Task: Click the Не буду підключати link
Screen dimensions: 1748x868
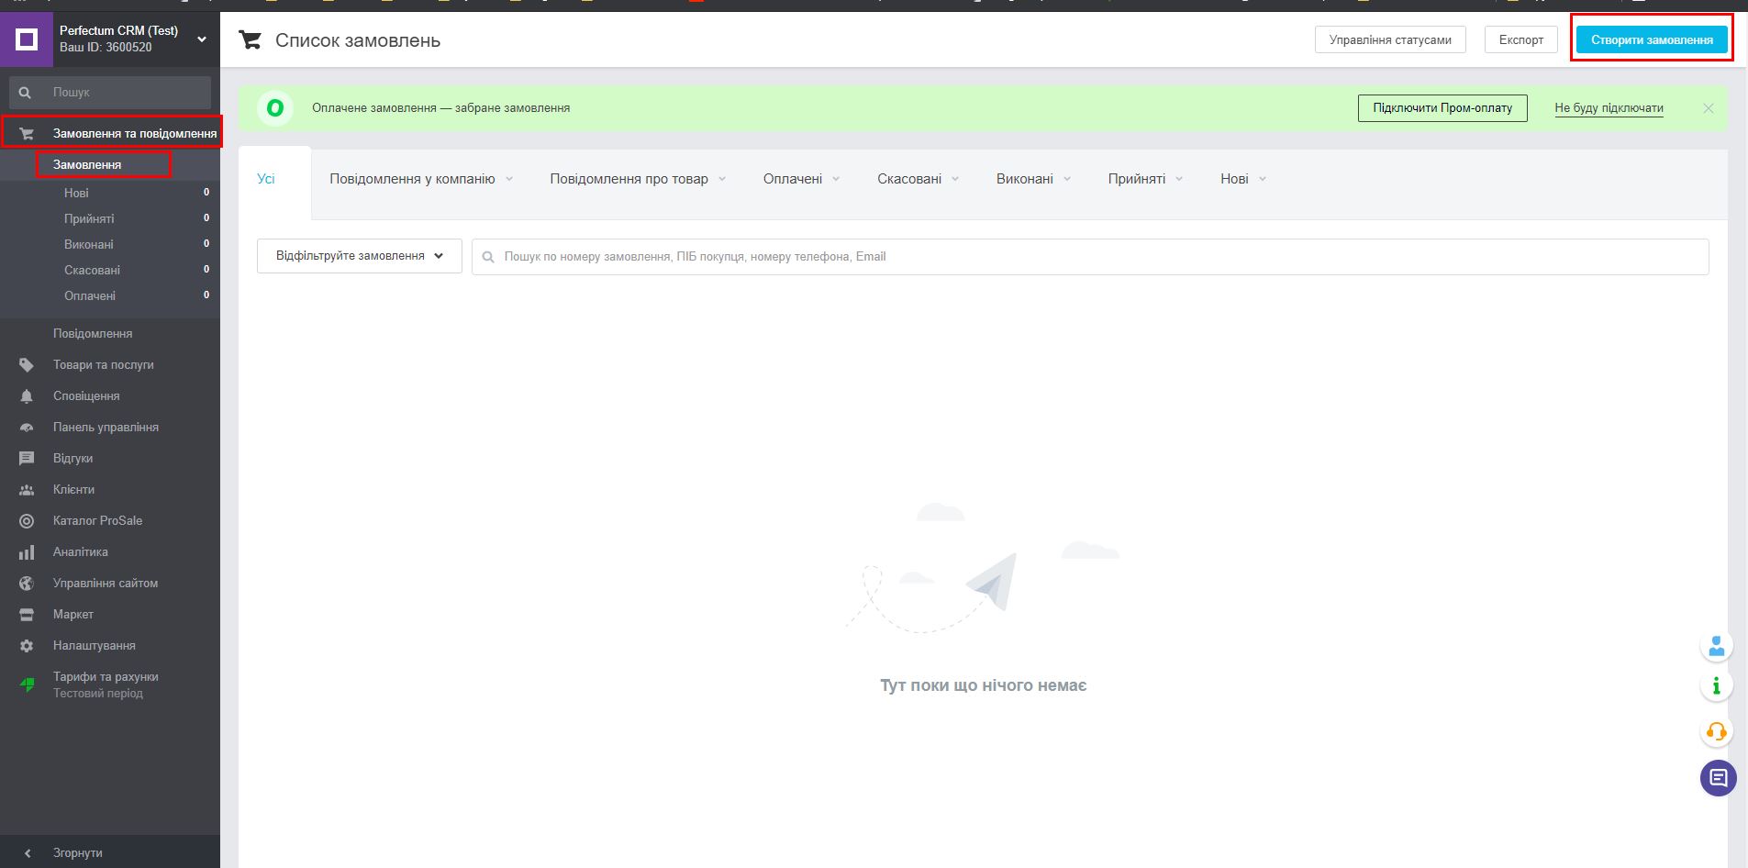Action: [x=1609, y=108]
